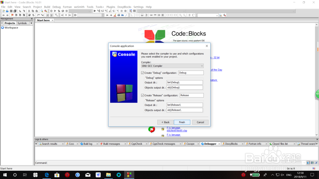Open the File menu
The width and height of the screenshot is (319, 179).
tap(3, 7)
